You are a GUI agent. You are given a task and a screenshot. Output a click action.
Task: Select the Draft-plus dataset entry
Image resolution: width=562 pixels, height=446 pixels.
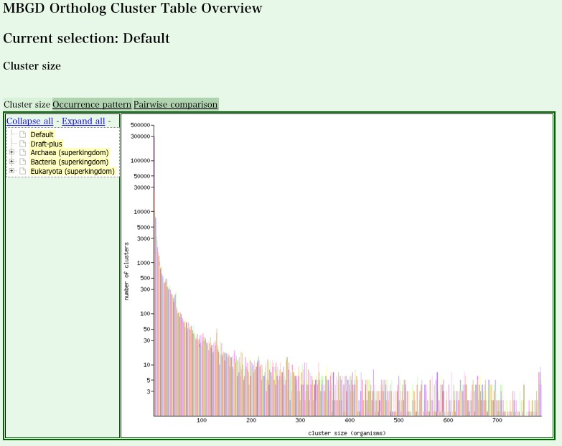[46, 144]
